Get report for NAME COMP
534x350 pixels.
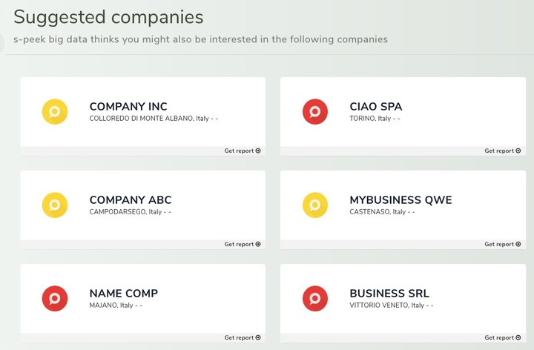point(243,337)
